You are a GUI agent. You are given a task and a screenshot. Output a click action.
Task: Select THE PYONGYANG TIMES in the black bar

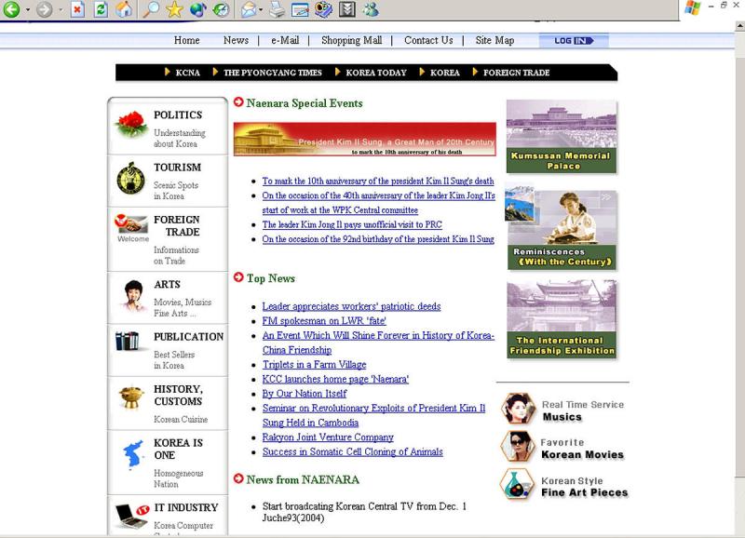coord(273,73)
